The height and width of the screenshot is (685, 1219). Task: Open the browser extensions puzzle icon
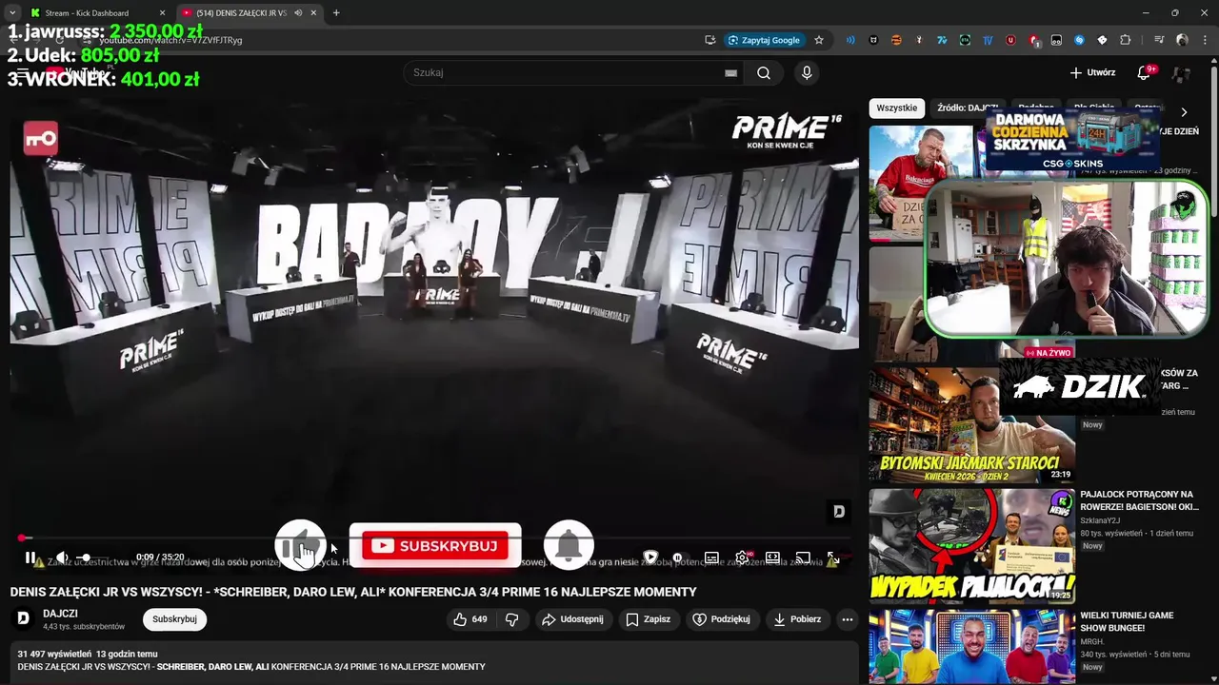coord(1126,40)
